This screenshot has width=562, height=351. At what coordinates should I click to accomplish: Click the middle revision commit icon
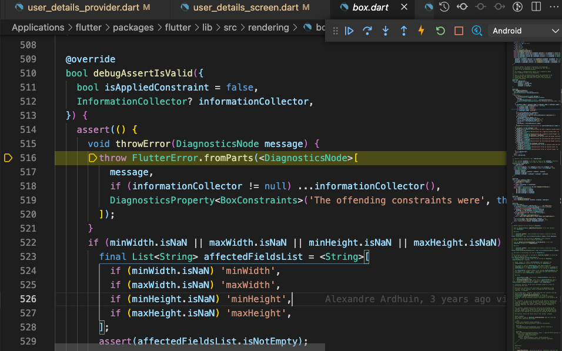click(481, 7)
